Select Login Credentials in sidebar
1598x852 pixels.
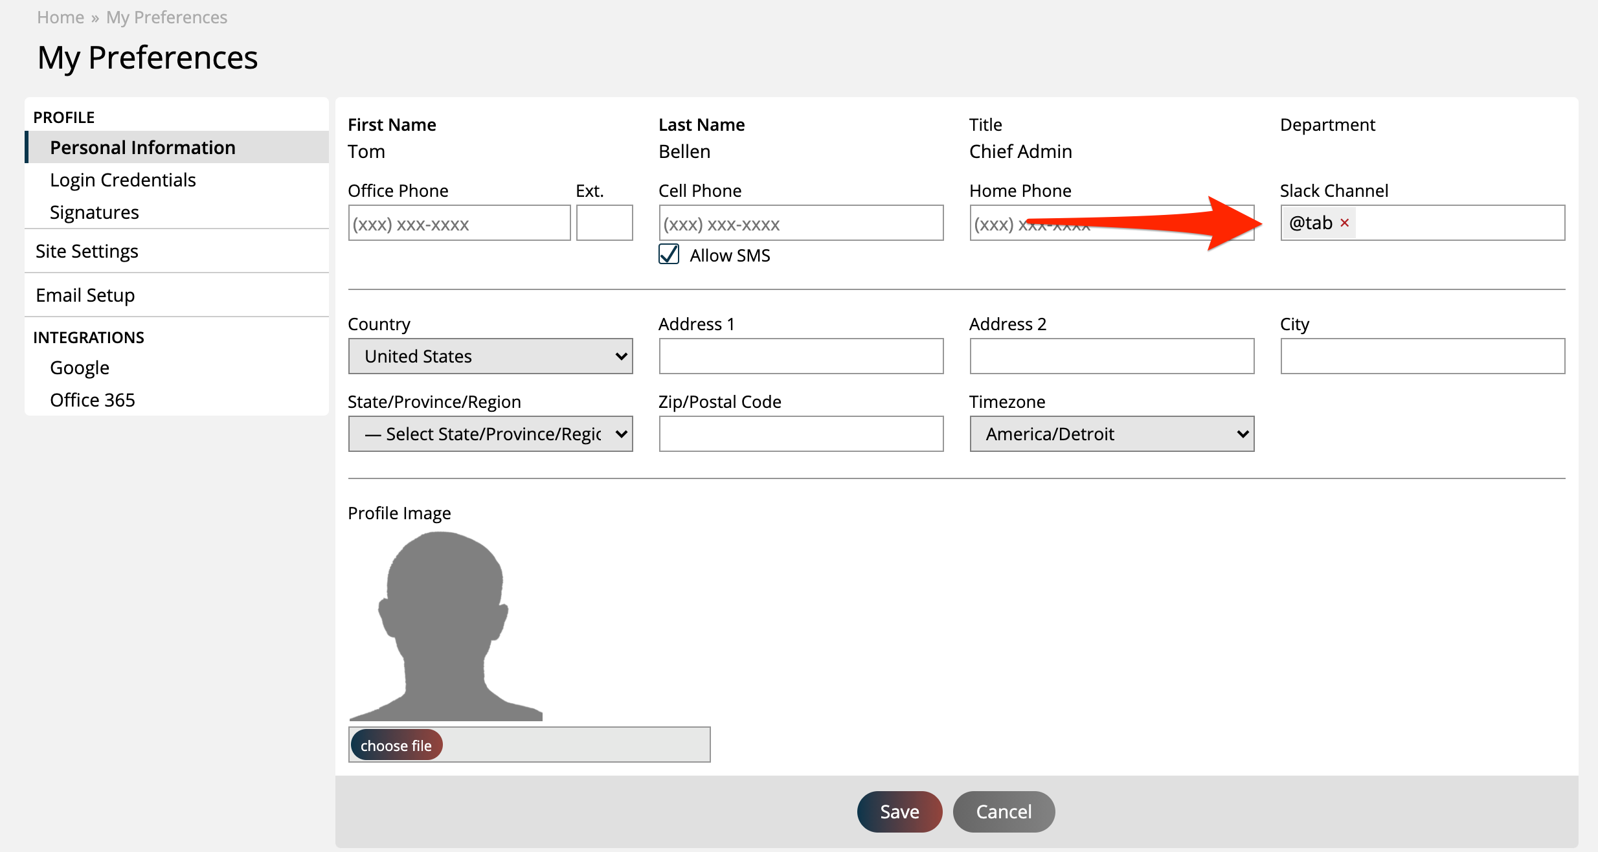click(122, 180)
